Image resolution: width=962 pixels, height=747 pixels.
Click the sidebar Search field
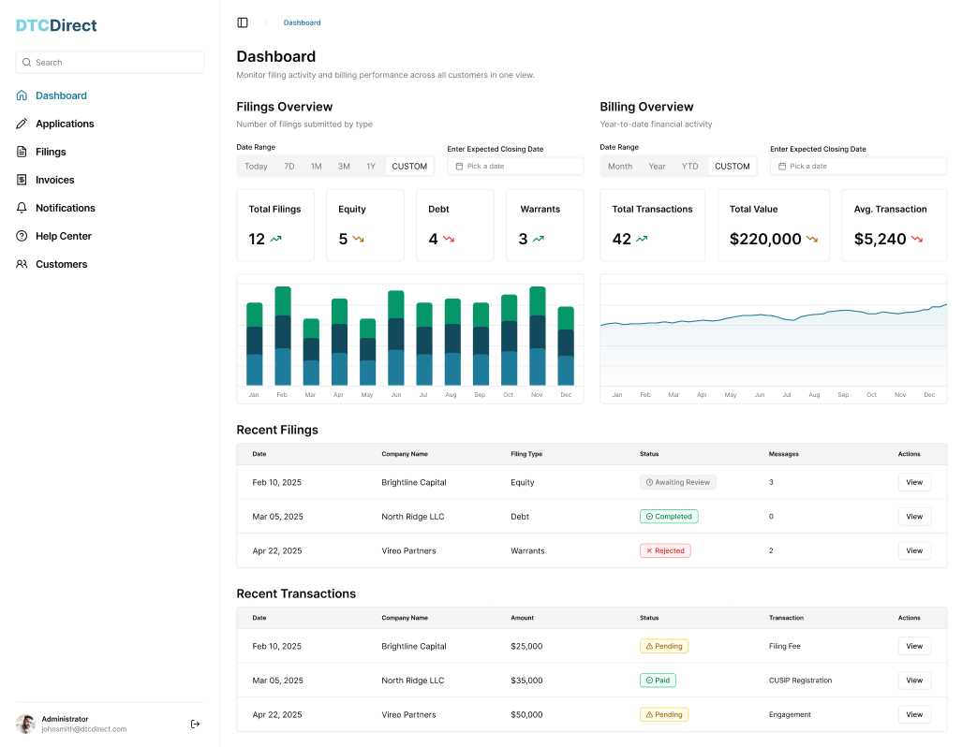(110, 63)
